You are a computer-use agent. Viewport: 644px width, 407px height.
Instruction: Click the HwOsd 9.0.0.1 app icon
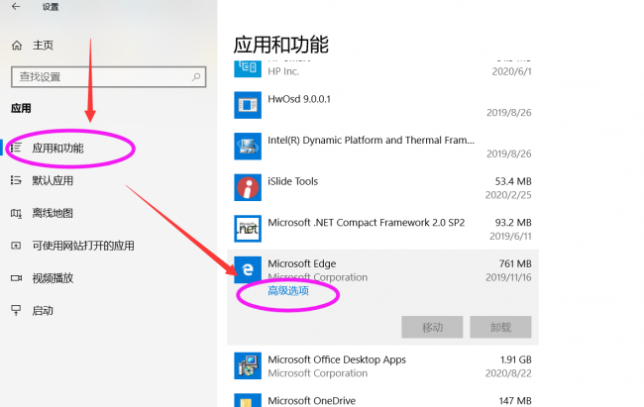click(248, 105)
